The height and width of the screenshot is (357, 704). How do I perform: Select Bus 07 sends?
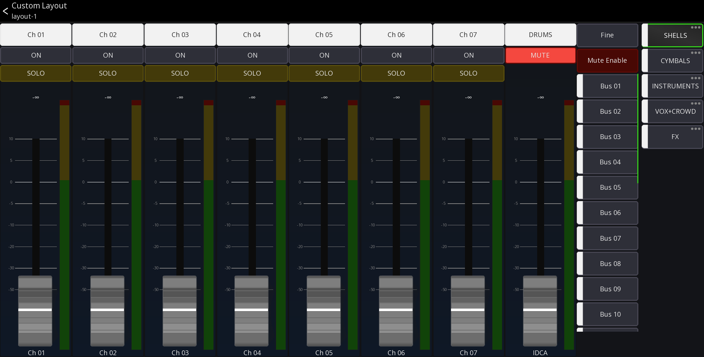pos(607,238)
